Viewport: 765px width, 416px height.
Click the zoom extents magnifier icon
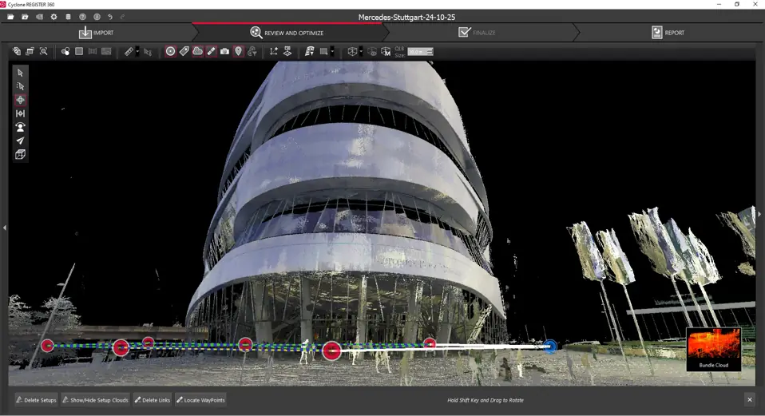pos(43,51)
